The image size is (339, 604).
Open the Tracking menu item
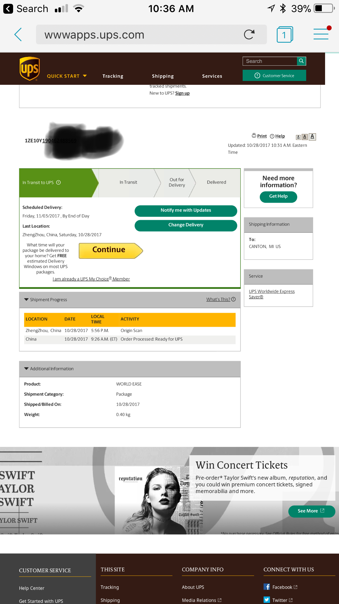113,76
